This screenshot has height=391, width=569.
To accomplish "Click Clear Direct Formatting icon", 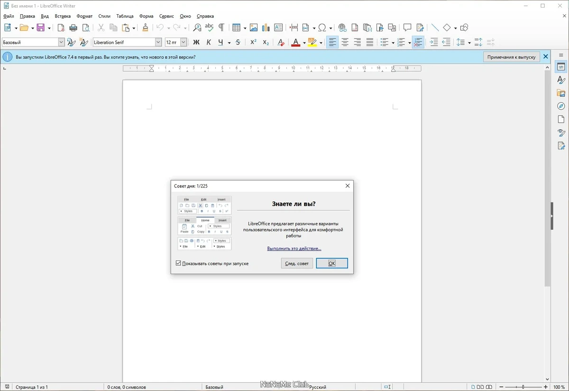I will click(x=281, y=42).
